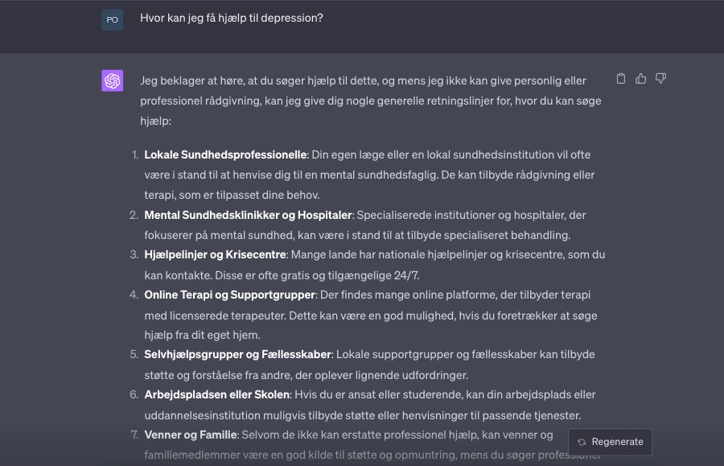Select Arbejdspladsen eller Skolen entry
Viewport: 724px width, 466px height.
tap(216, 394)
